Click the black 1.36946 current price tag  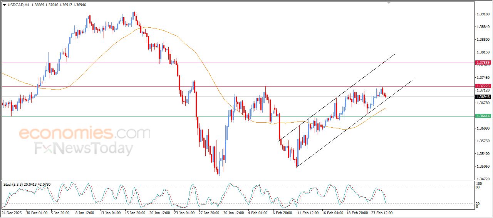click(483, 97)
